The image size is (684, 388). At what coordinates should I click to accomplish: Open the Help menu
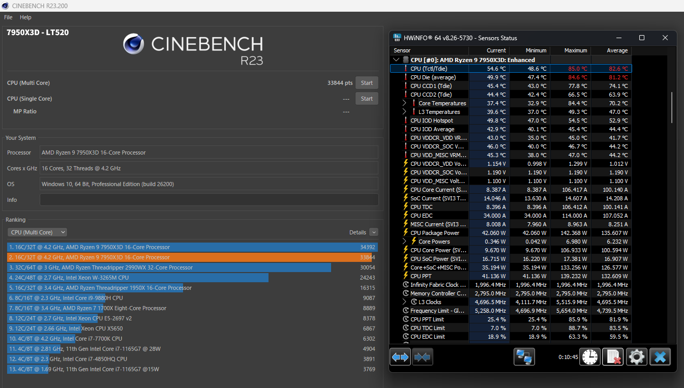25,17
